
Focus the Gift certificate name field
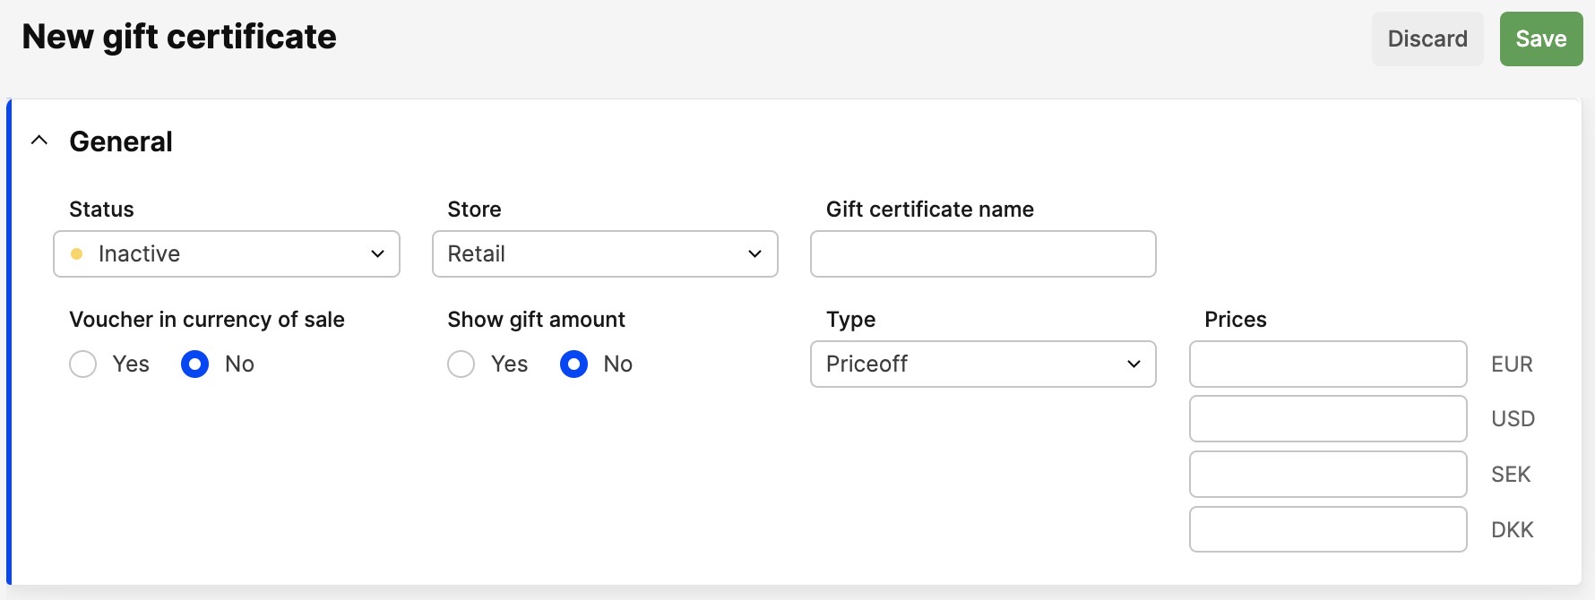[x=982, y=254]
